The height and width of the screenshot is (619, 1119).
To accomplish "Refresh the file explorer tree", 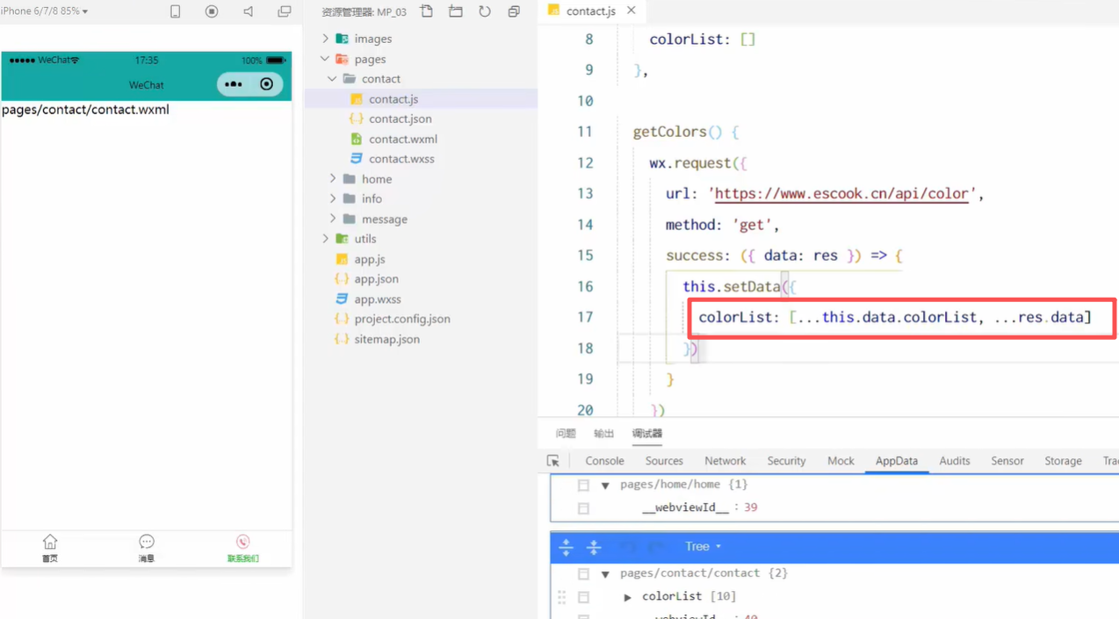I will click(485, 11).
